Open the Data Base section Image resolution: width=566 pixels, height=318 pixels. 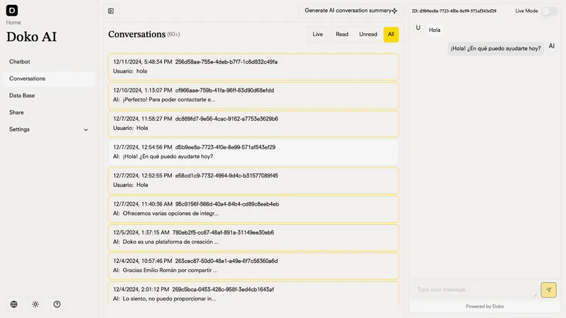49,95
